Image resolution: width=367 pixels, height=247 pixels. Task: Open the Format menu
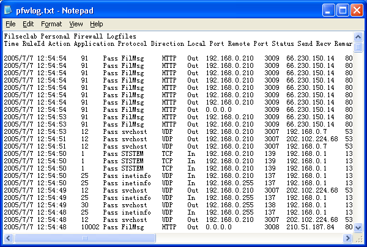tap(51, 24)
